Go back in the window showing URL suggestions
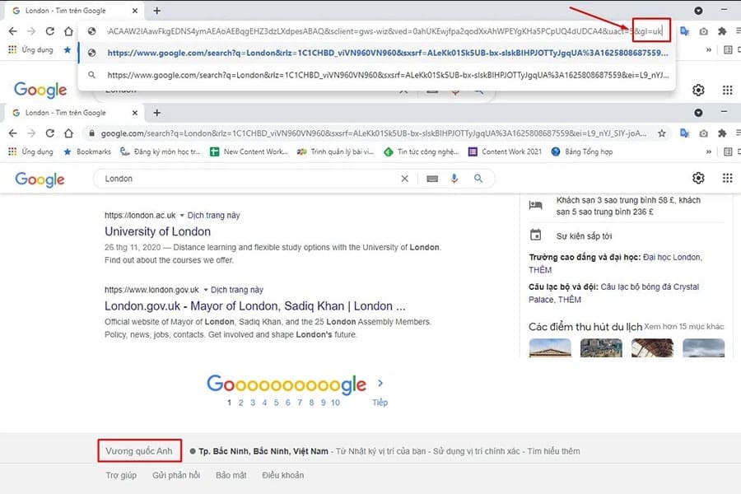Screen dimensions: 741x494 click(12, 31)
